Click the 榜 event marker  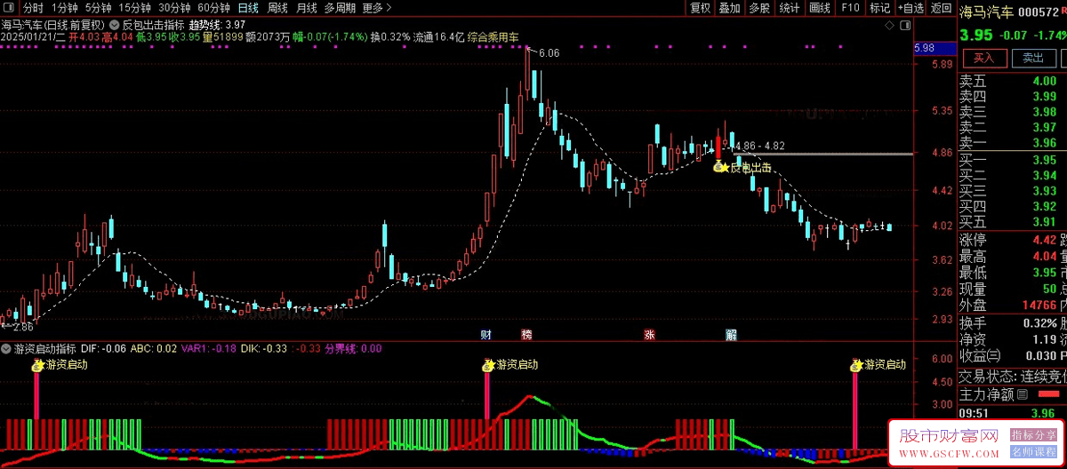(527, 335)
